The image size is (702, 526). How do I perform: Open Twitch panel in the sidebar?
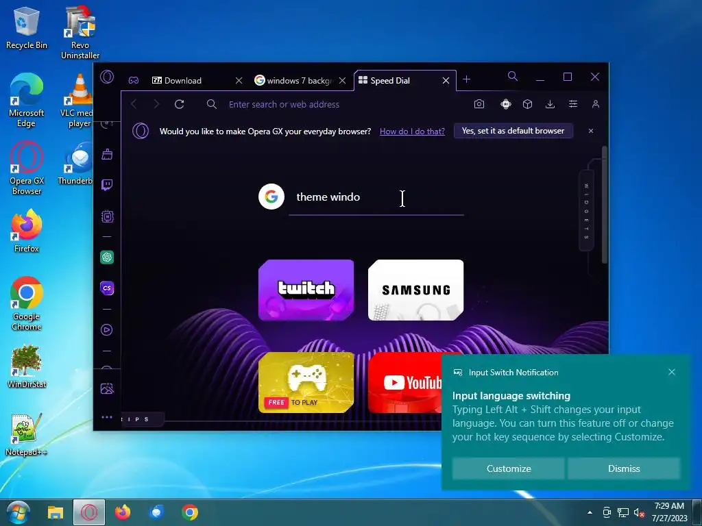pos(107,185)
